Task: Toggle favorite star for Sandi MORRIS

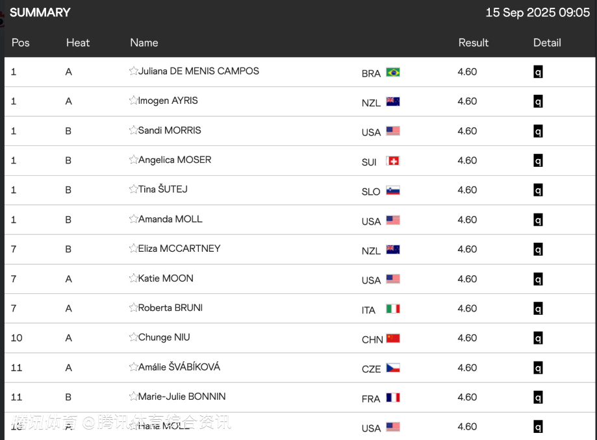Action: tap(133, 130)
